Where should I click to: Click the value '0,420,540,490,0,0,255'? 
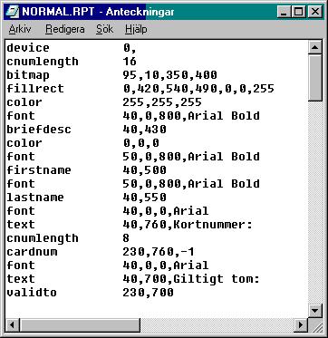198,89
